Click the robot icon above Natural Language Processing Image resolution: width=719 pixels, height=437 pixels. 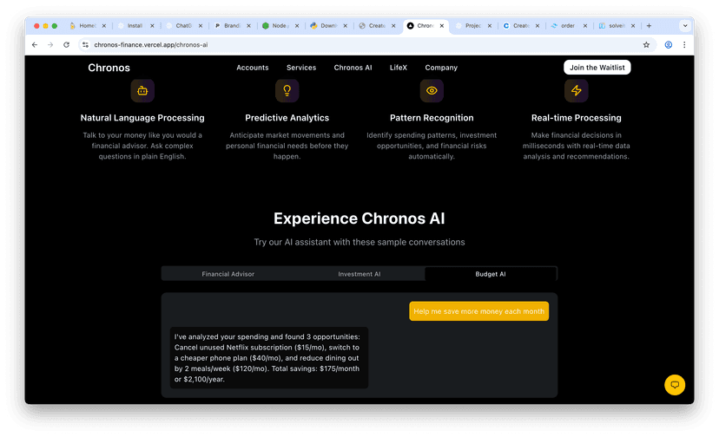pyautogui.click(x=142, y=91)
